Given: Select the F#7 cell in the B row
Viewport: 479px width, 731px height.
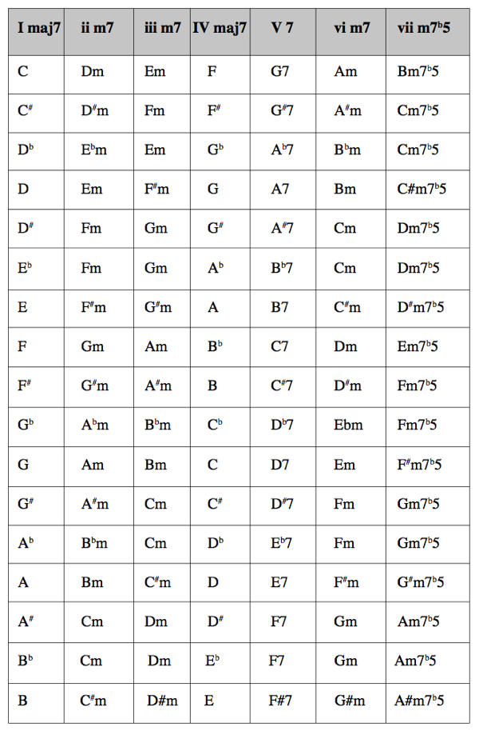Looking at the screenshot, I should pyautogui.click(x=283, y=703).
